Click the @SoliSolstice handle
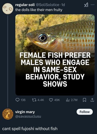The image size is (97, 134). pos(47,5)
